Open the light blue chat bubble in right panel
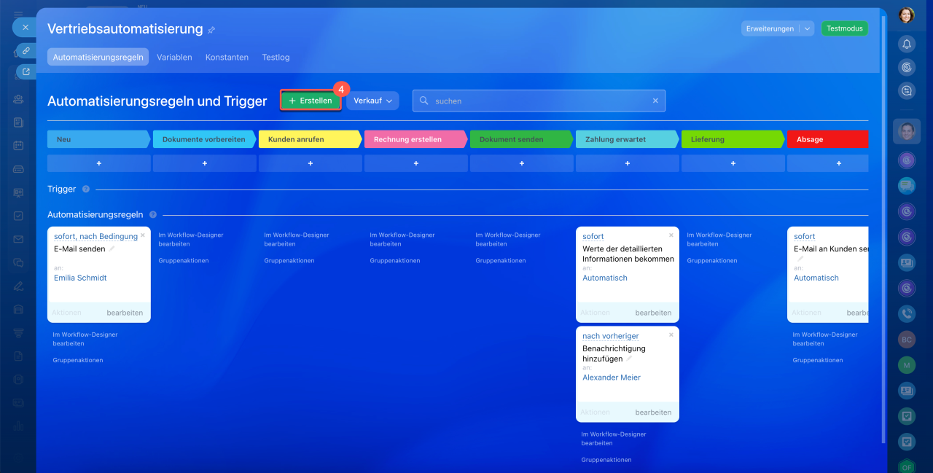933x473 pixels. [907, 185]
